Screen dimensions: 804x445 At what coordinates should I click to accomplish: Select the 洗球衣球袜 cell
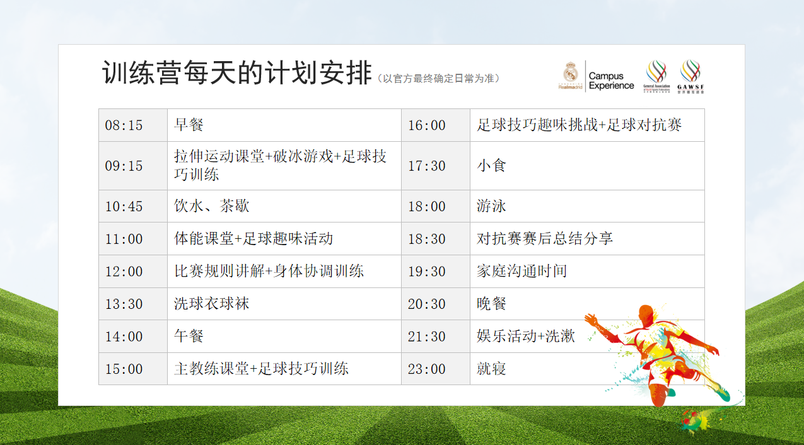[284, 304]
